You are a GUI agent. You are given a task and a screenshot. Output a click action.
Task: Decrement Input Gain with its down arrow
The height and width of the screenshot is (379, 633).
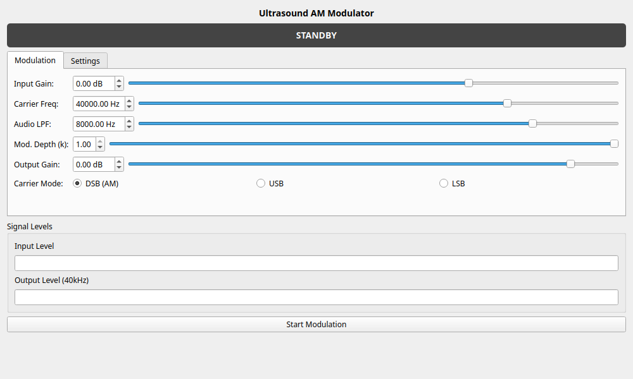tap(119, 87)
